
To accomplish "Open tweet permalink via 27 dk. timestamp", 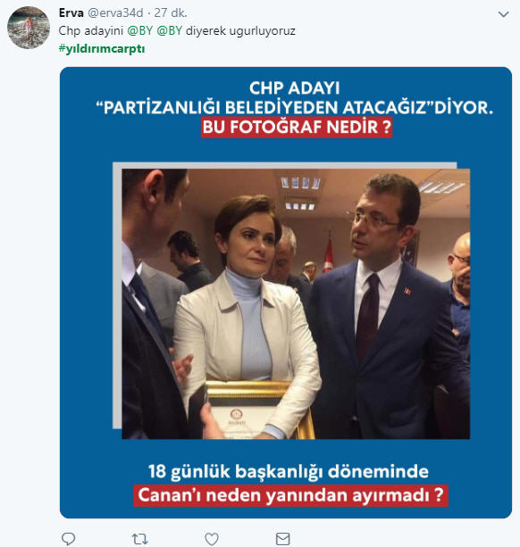I will pos(171,12).
